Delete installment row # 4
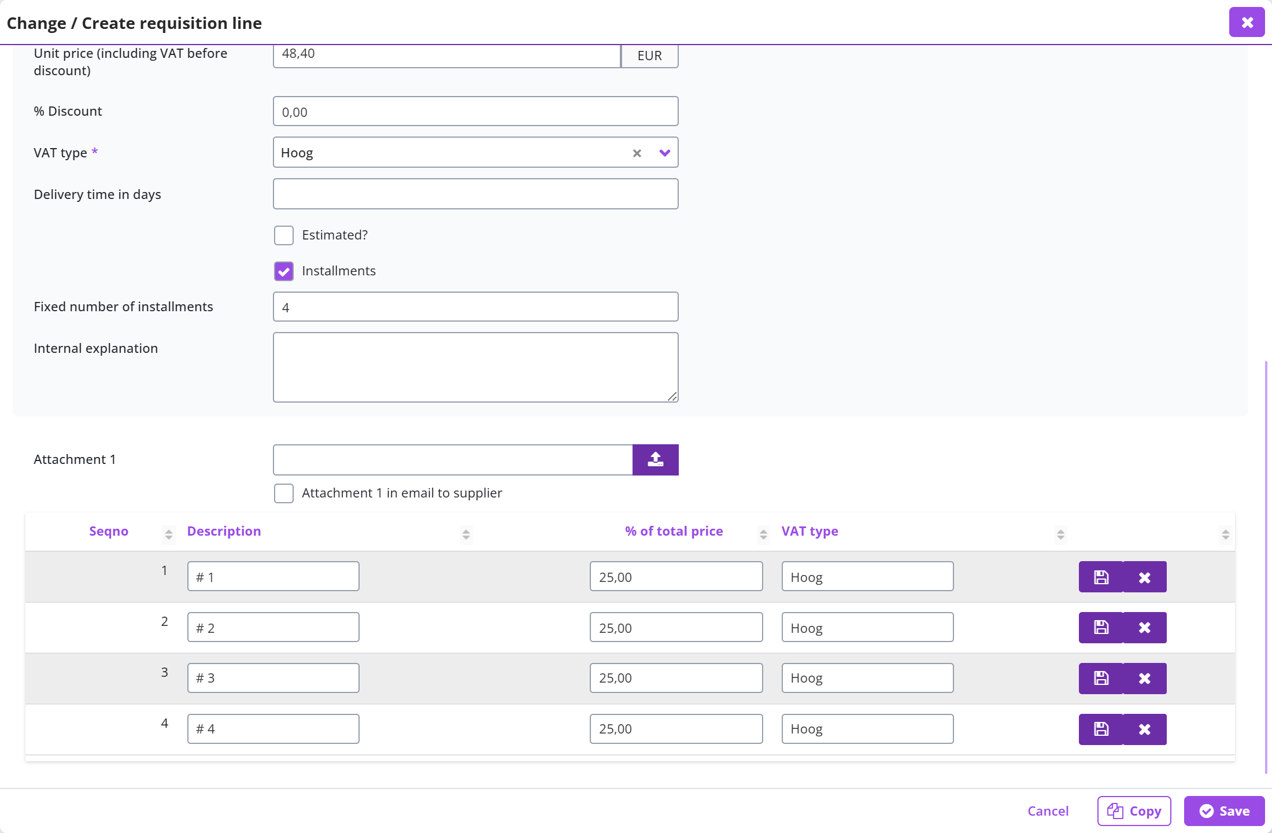This screenshot has height=833, width=1272. pyautogui.click(x=1145, y=729)
